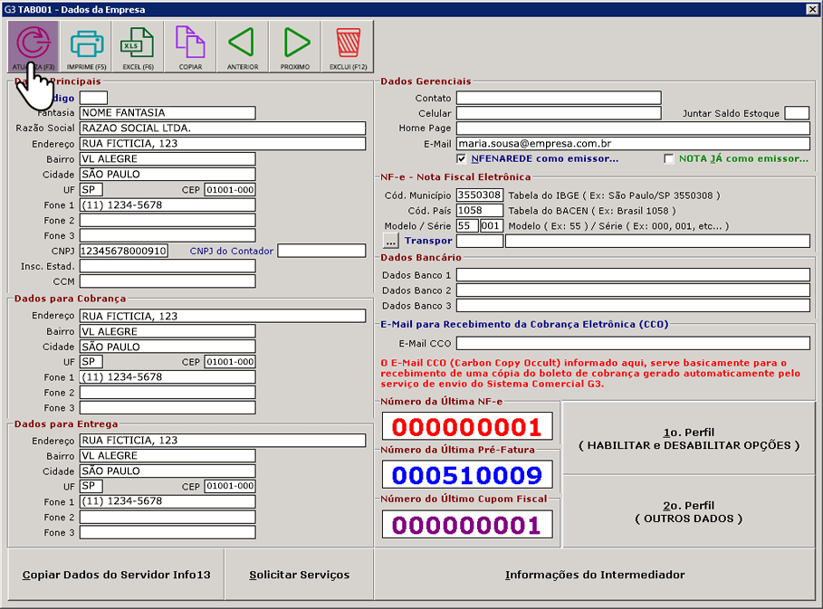This screenshot has width=823, height=609.
Task: Click the E-Mail field in Dados Gerenciais
Action: click(632, 144)
